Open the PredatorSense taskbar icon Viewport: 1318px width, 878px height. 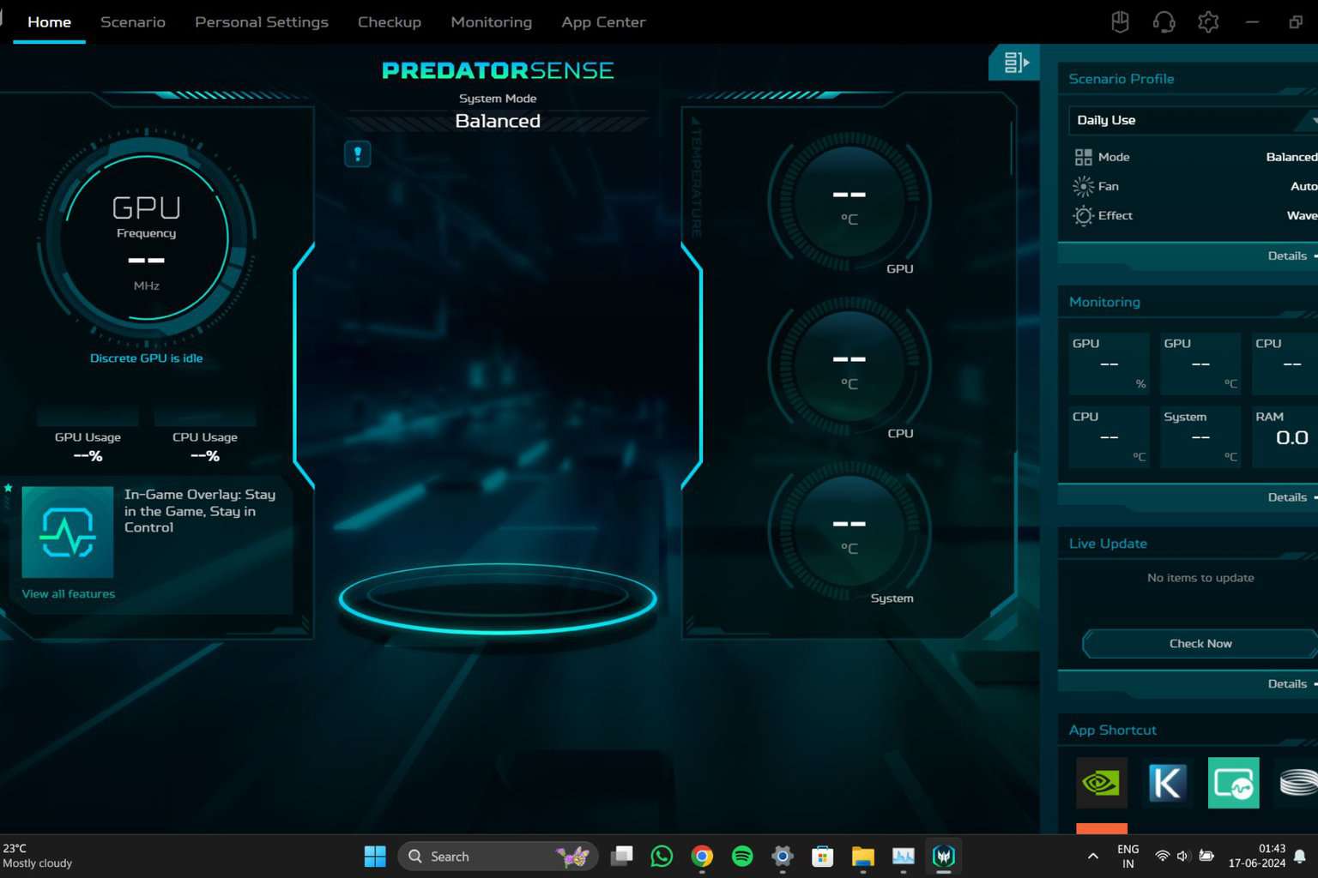943,856
